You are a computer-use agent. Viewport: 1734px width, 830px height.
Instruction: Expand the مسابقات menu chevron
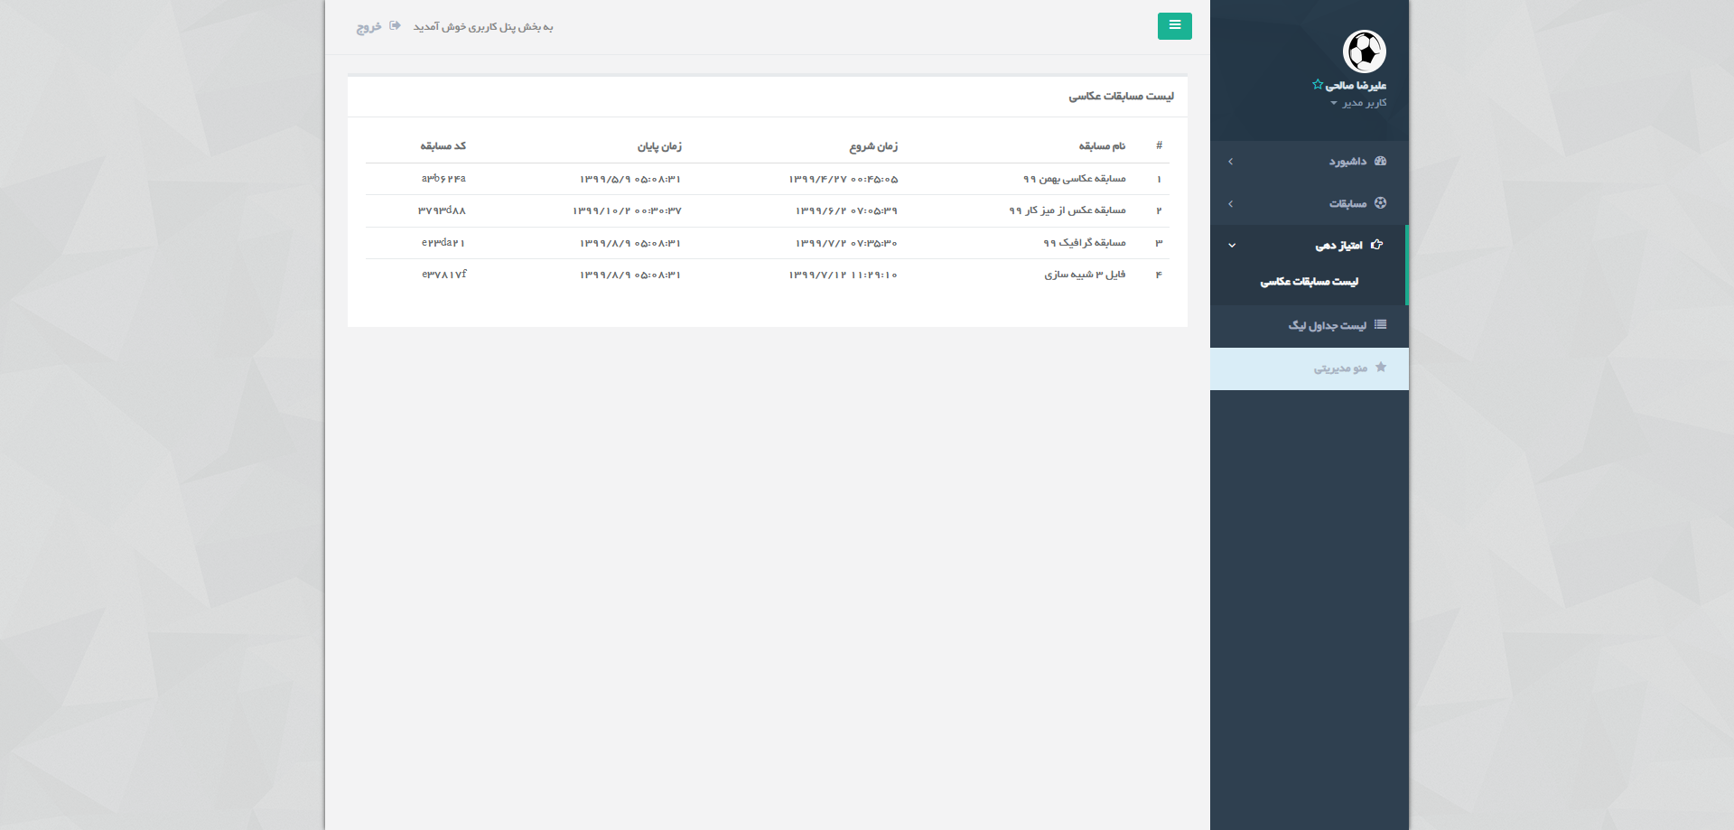[x=1230, y=204]
